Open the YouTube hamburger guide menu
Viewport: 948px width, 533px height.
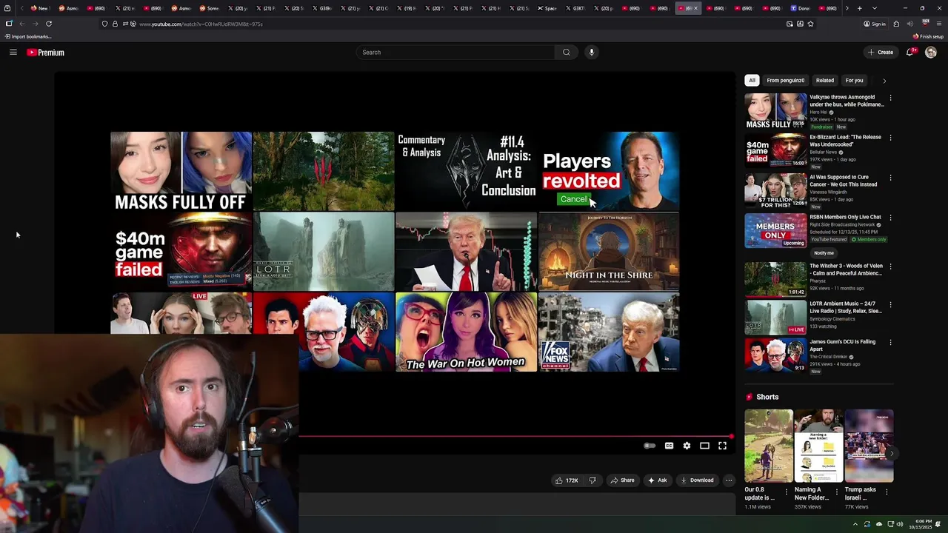coord(13,52)
